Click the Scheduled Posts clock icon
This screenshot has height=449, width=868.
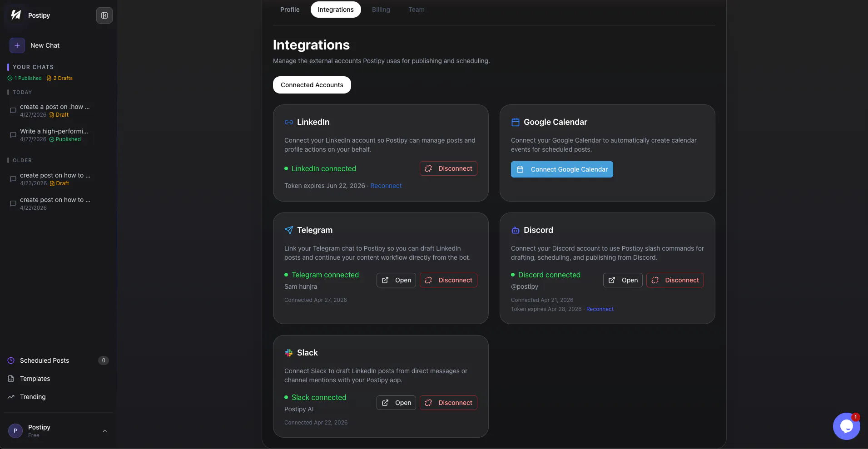pyautogui.click(x=11, y=360)
